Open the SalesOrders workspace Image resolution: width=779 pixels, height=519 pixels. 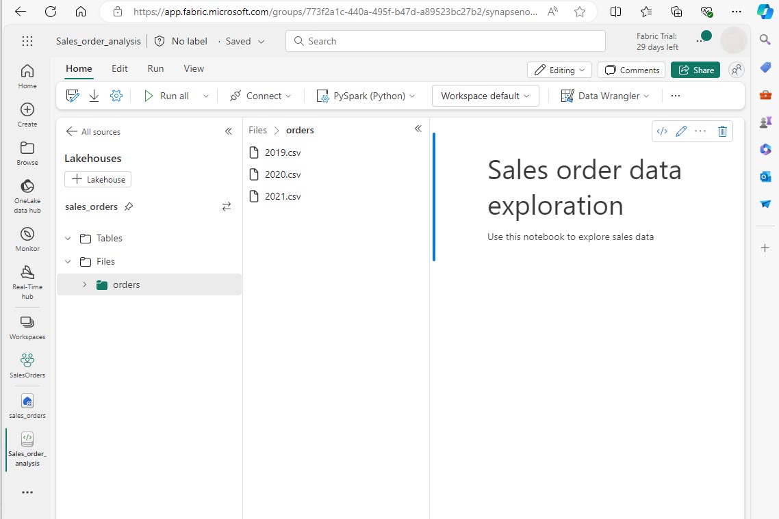[x=27, y=366]
